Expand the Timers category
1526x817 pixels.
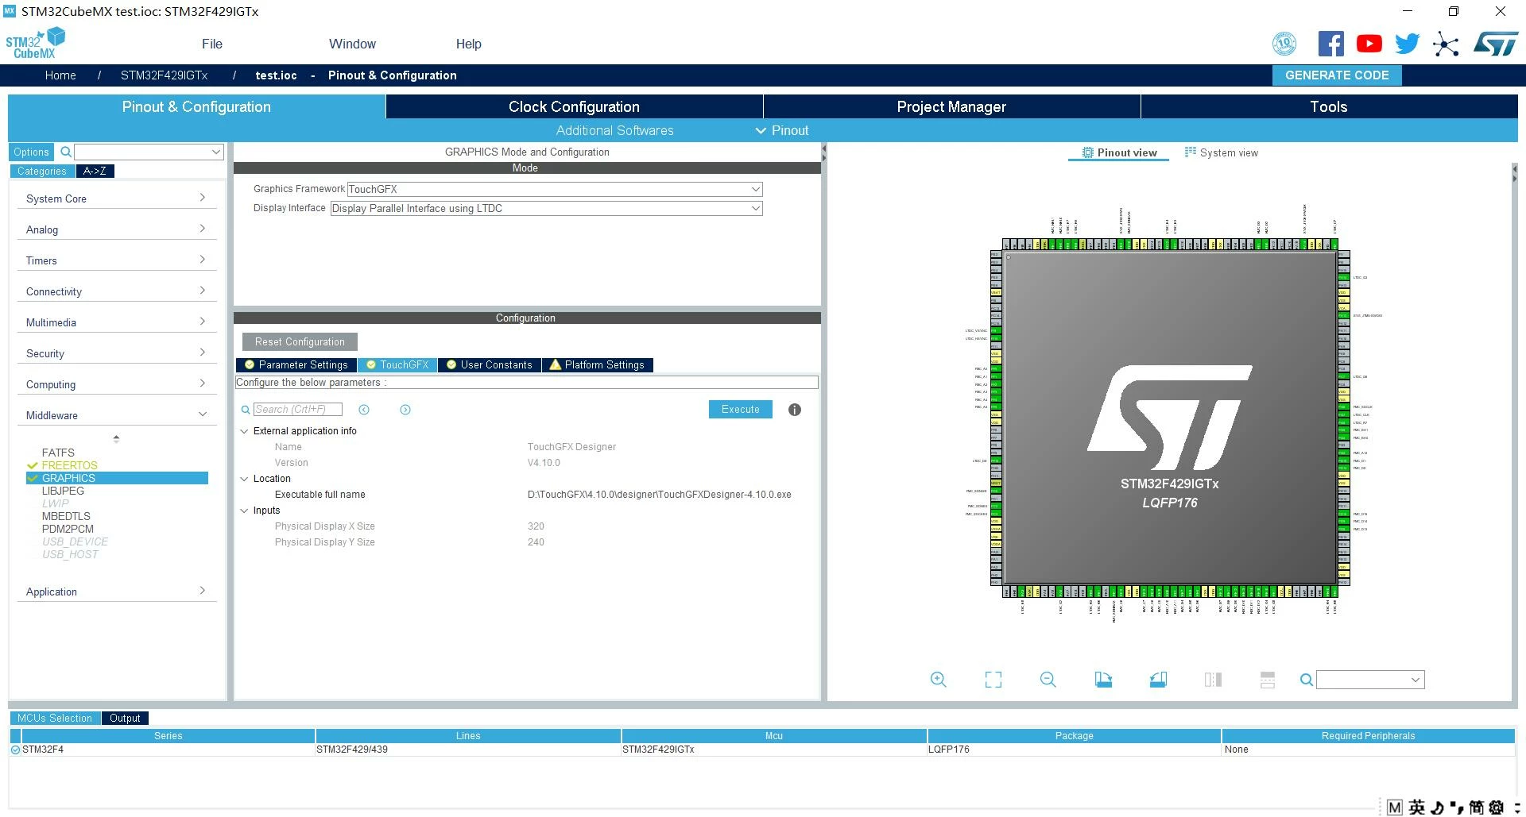pos(116,260)
